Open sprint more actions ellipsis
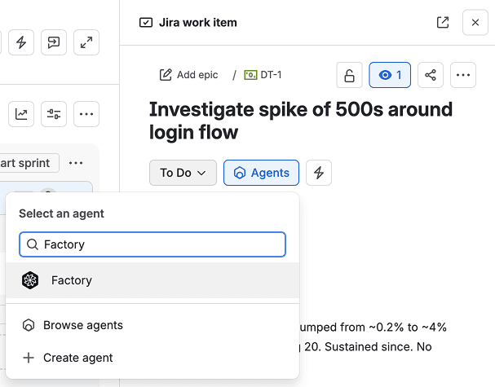The height and width of the screenshot is (387, 495). [76, 163]
